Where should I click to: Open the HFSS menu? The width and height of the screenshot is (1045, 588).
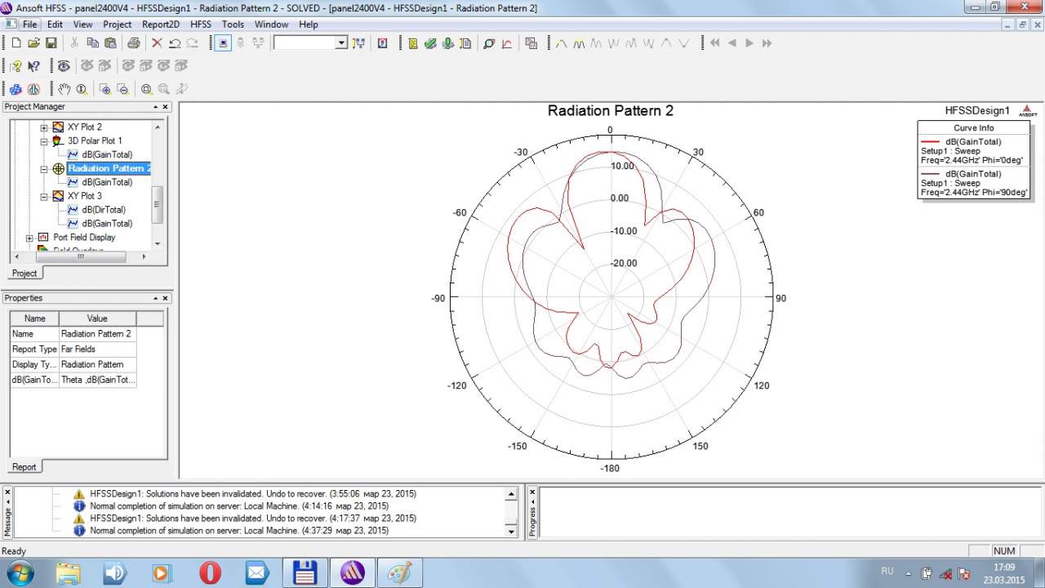(x=200, y=24)
